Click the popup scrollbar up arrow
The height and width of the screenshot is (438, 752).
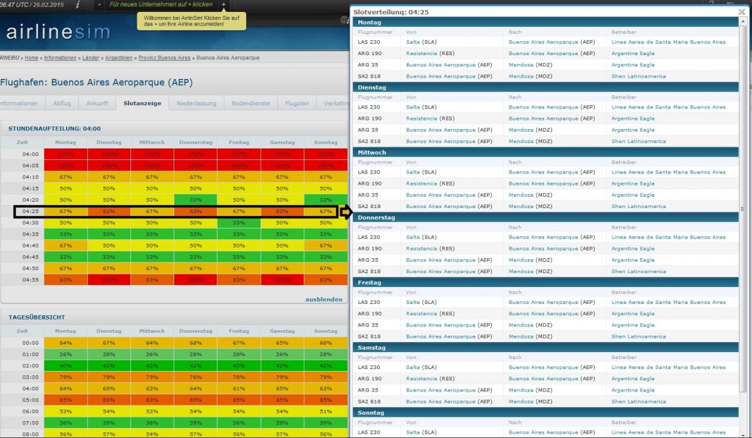pyautogui.click(x=743, y=22)
